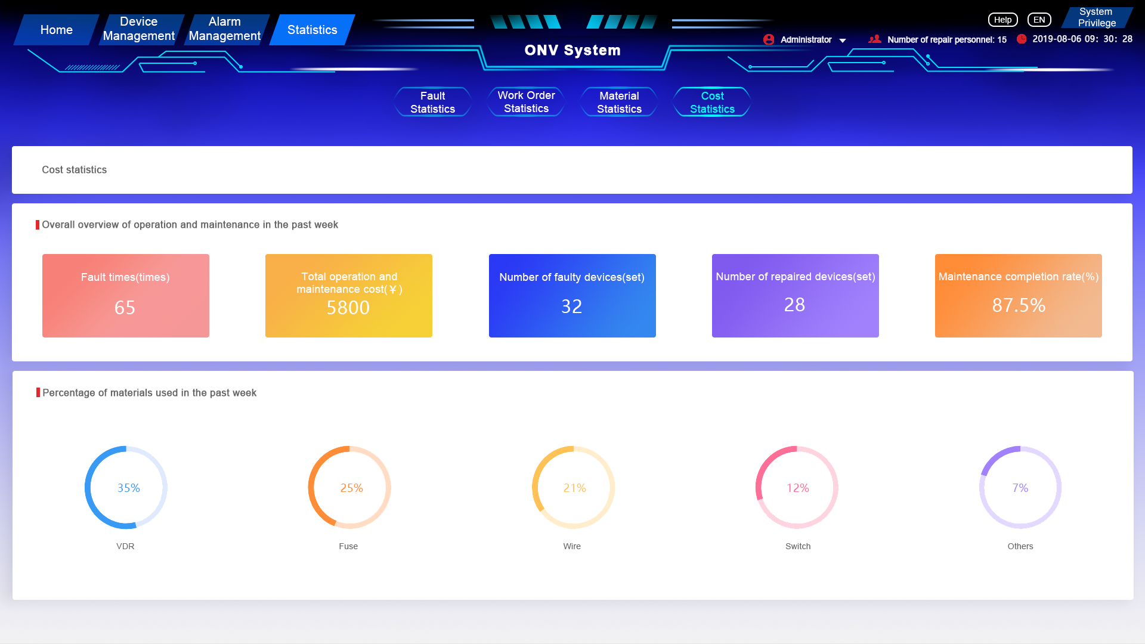Open Device Management menu
This screenshot has height=644, width=1145.
(139, 29)
